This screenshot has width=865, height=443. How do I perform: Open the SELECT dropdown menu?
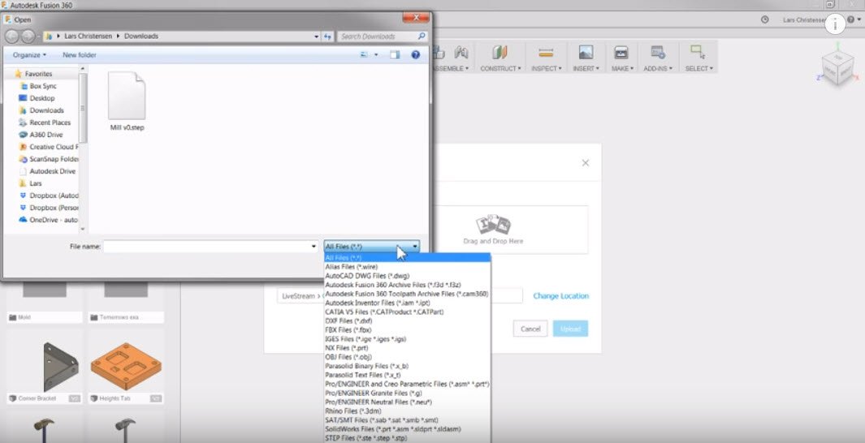click(699, 68)
